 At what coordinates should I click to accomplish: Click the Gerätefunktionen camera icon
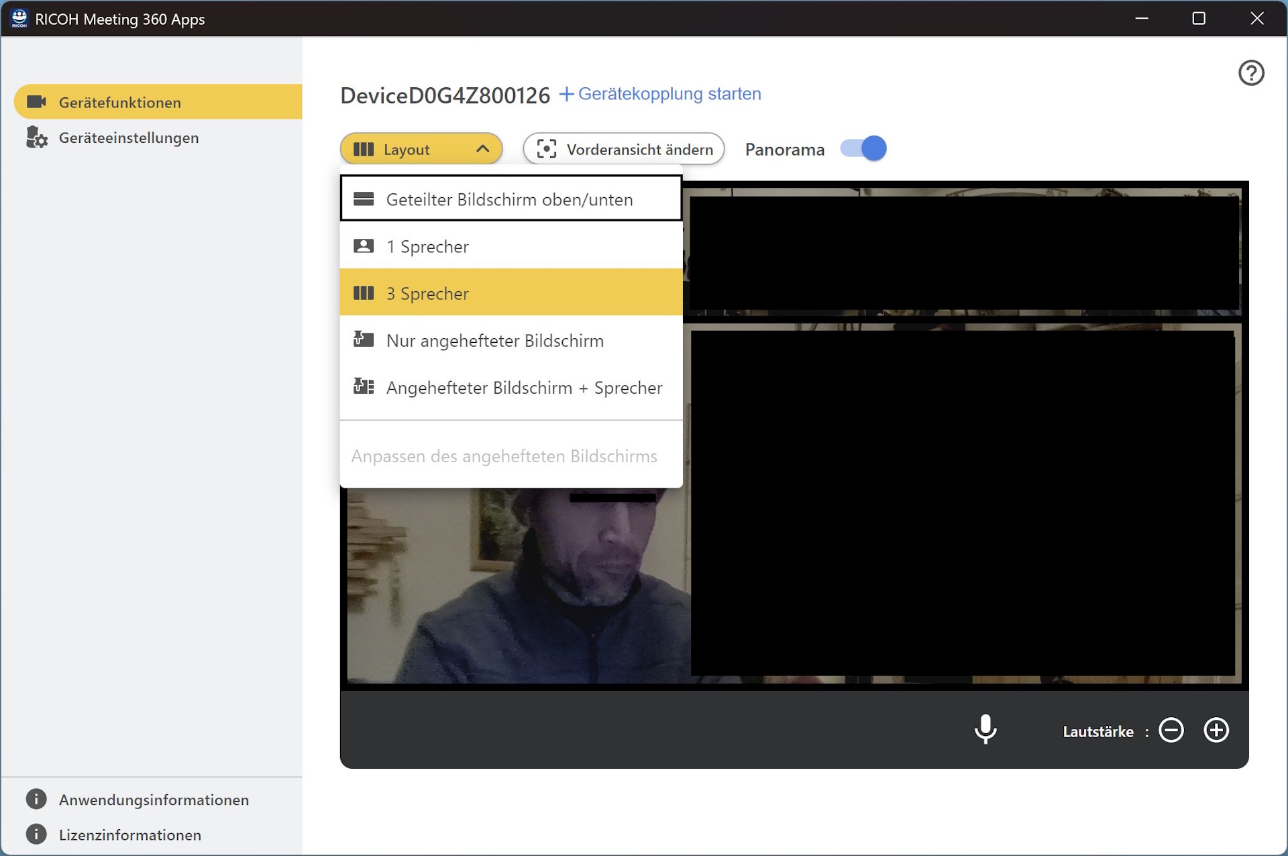[36, 102]
